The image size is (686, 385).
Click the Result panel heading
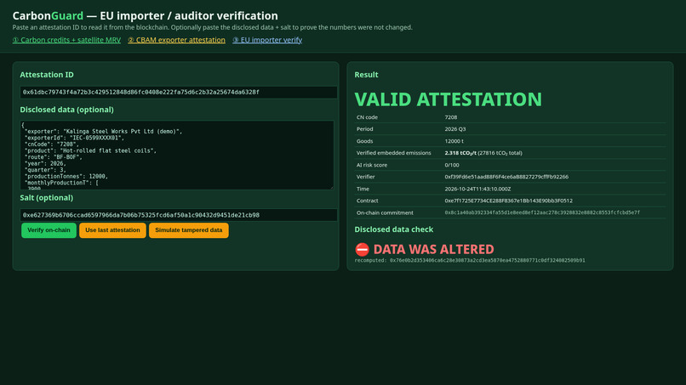click(x=366, y=75)
